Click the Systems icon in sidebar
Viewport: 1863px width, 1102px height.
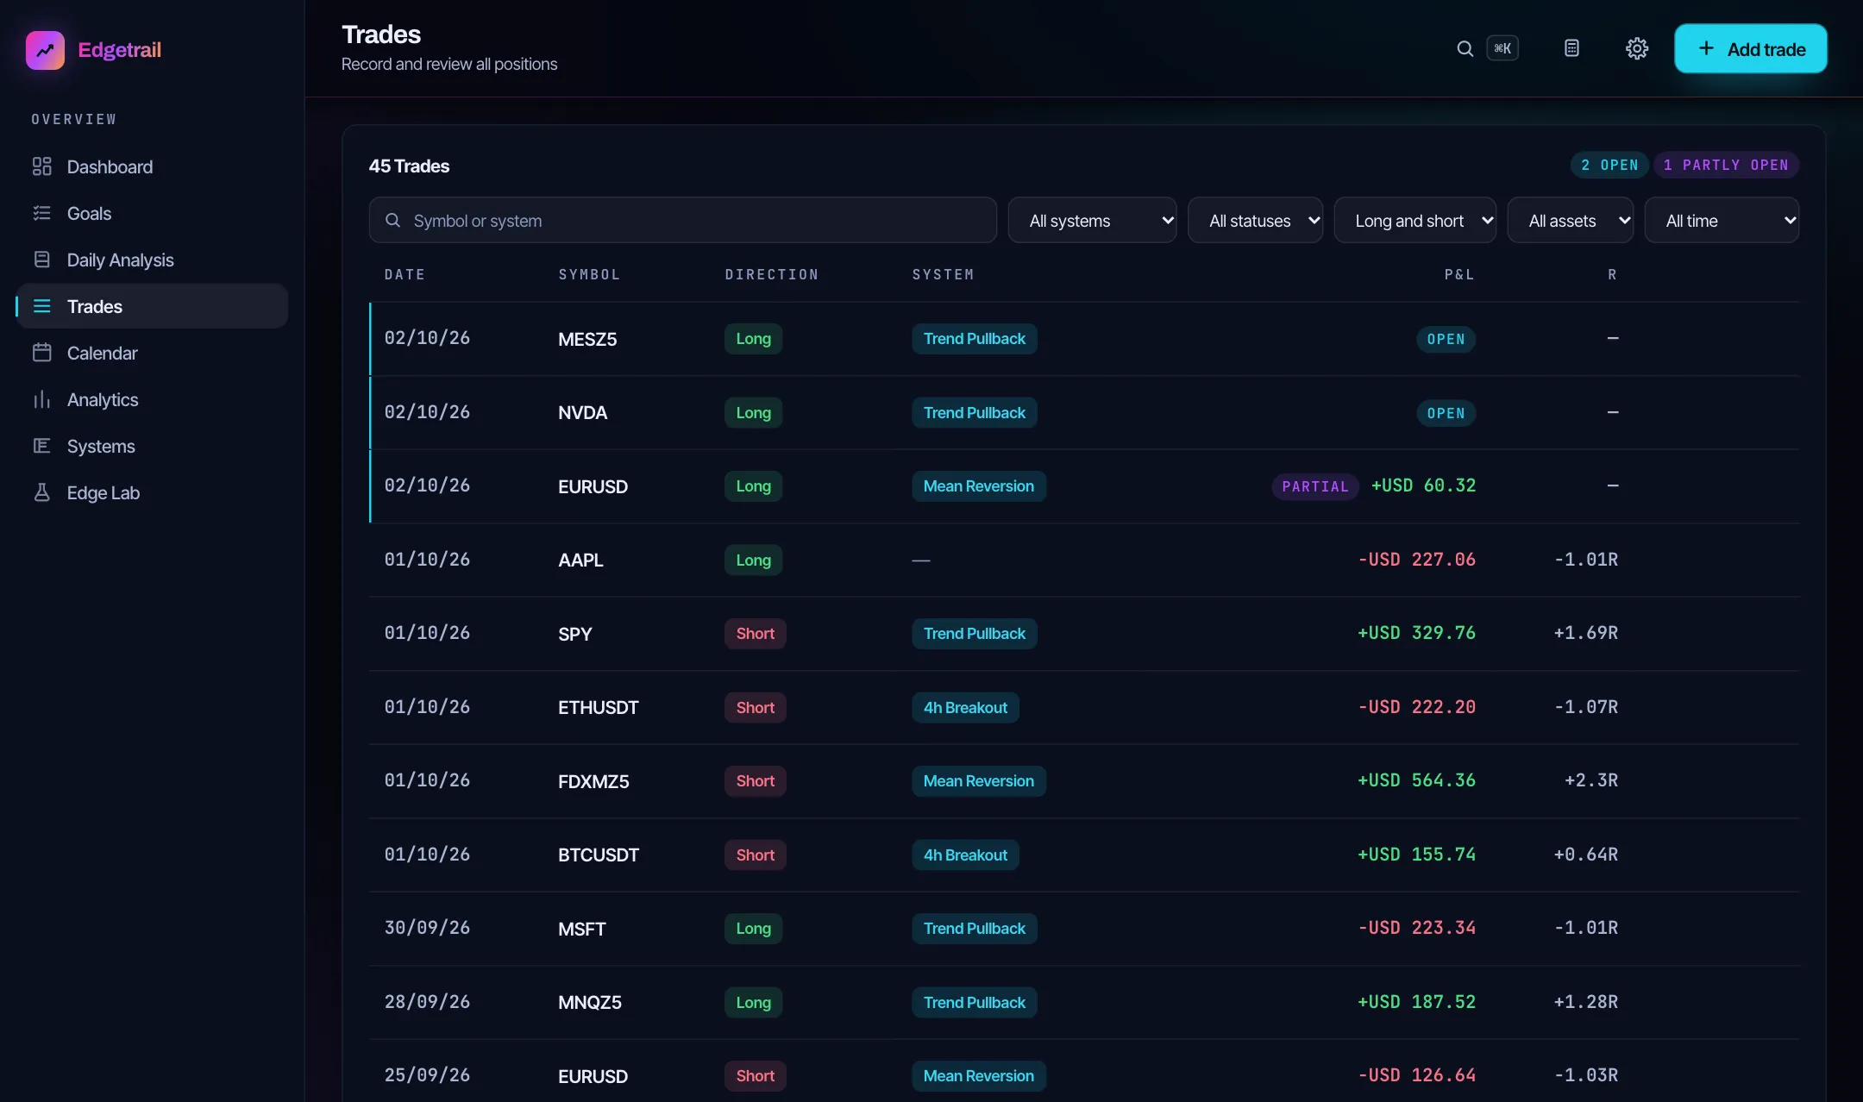(41, 446)
